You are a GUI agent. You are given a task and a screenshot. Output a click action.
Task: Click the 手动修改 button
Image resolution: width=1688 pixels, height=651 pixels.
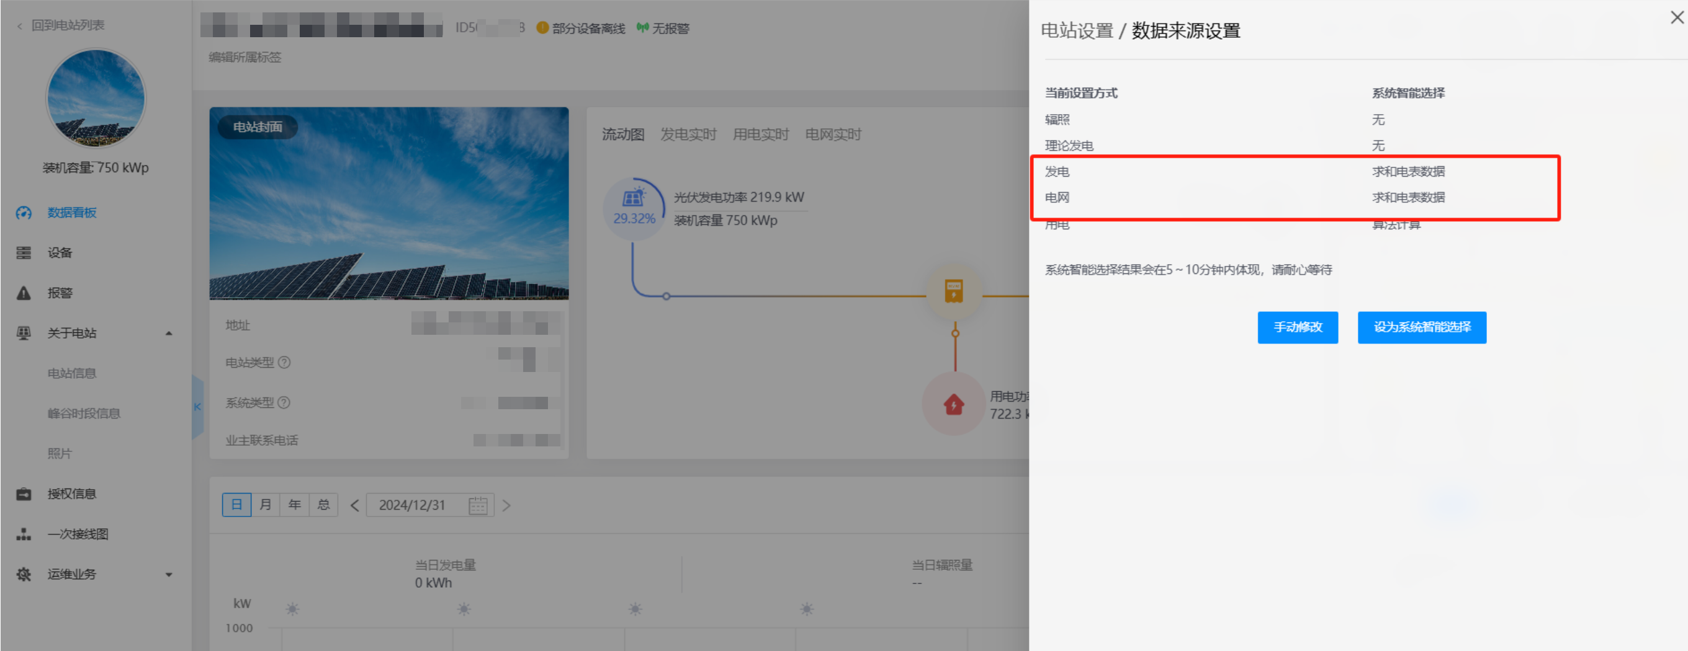[x=1298, y=327]
